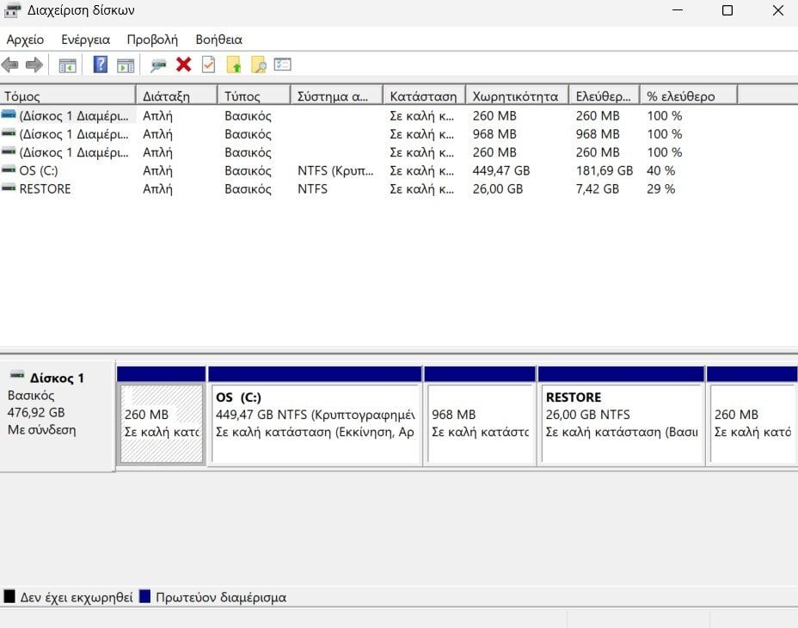Click the Πρωτεύον διαμέρισμα legend label
Image resolution: width=798 pixels, height=628 pixels.
click(221, 597)
